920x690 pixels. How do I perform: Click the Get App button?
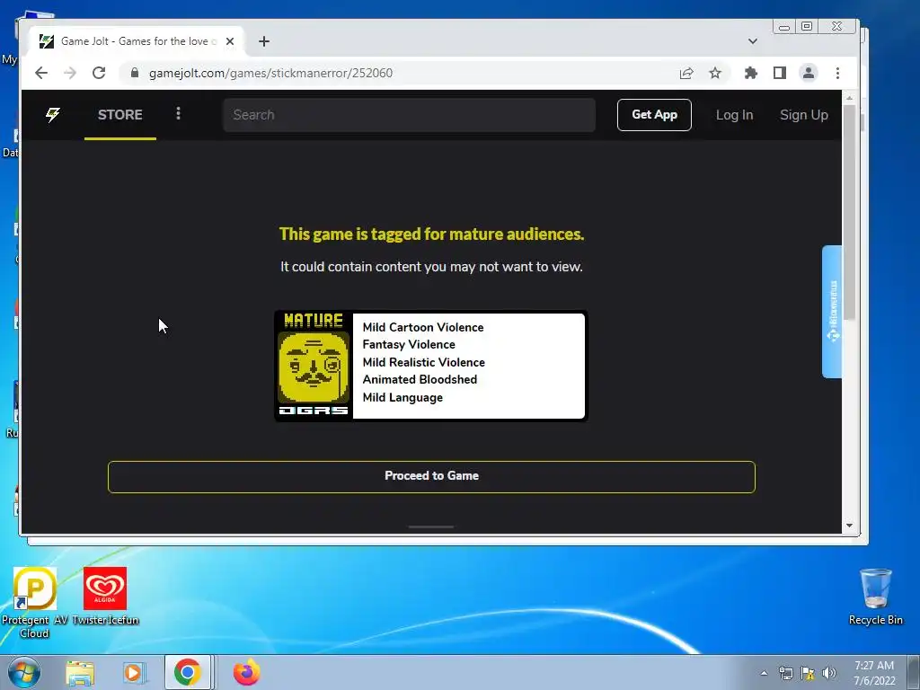(x=654, y=114)
